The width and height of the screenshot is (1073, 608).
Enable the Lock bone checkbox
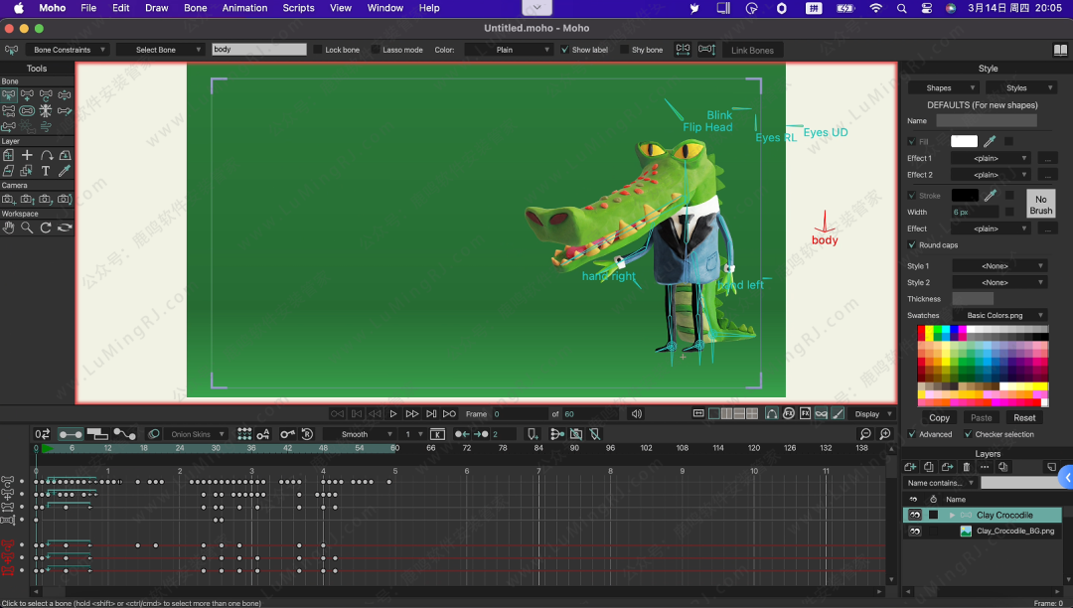pos(318,50)
